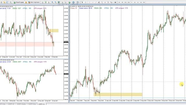Click current price label on bottom-left chart axis

tap(66, 74)
